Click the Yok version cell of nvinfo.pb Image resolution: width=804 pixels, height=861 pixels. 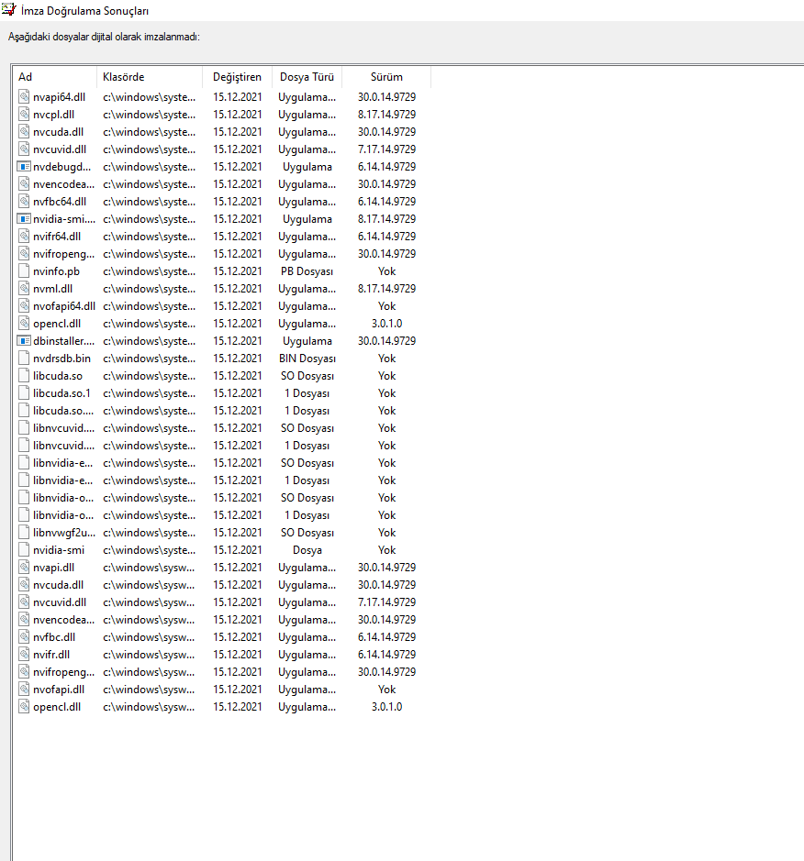386,270
